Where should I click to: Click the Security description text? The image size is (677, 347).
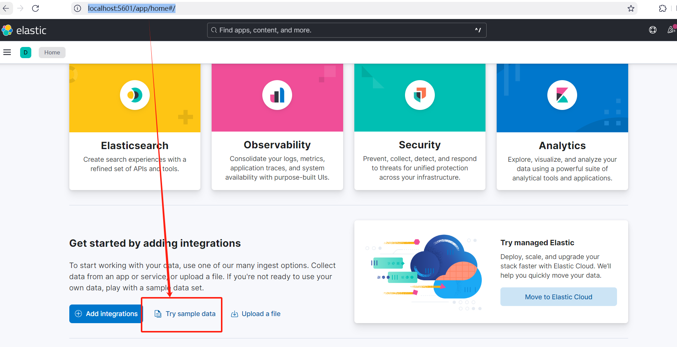pyautogui.click(x=420, y=168)
